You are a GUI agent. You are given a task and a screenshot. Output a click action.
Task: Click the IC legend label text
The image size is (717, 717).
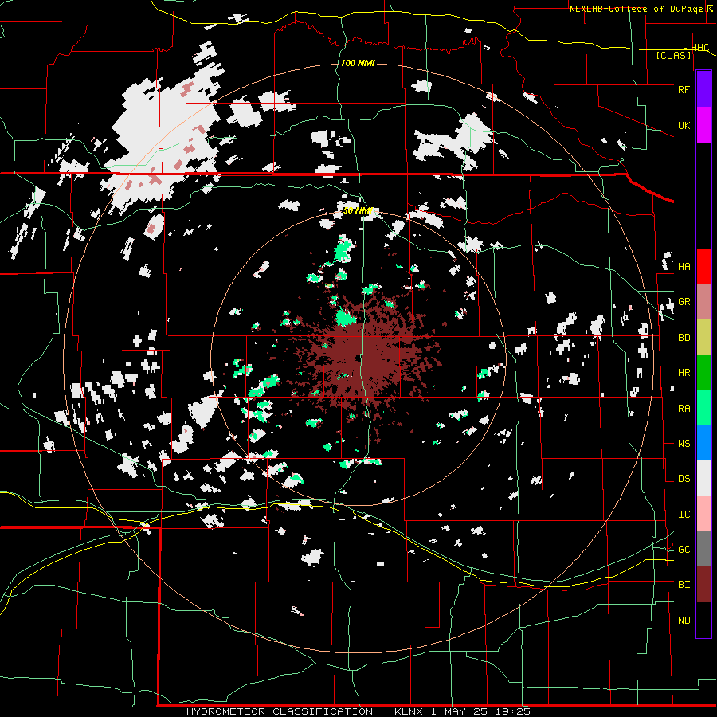click(x=684, y=515)
